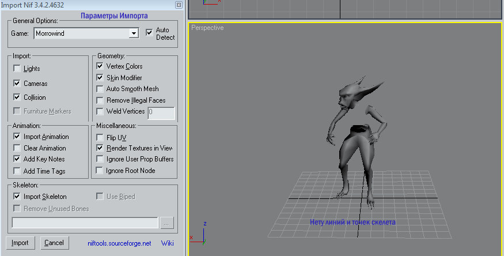Enable the Lights import checkbox

click(x=17, y=69)
